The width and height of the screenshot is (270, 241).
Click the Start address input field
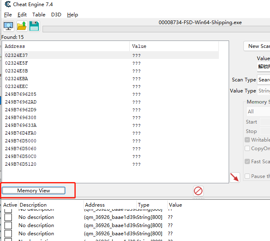pos(265,122)
